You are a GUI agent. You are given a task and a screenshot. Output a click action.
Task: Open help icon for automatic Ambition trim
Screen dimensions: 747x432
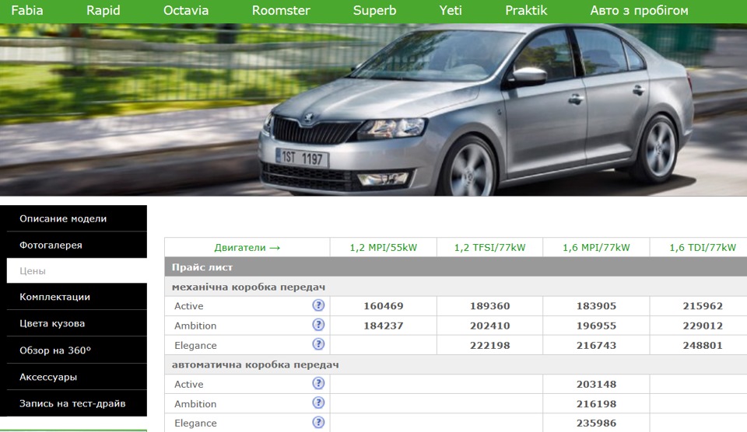(318, 403)
